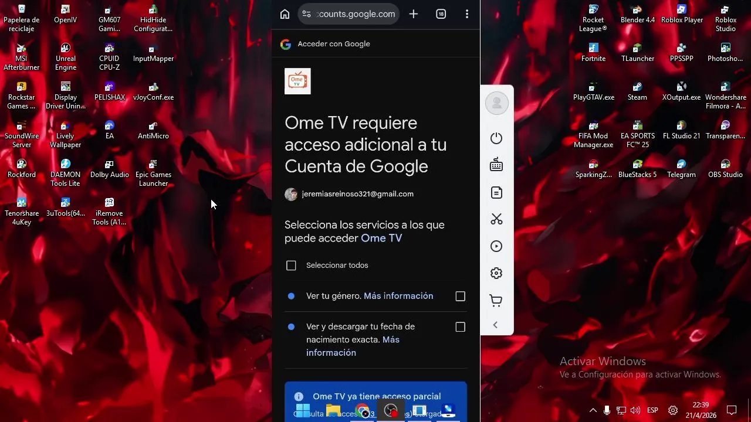Show hidden tray icons chevron
The height and width of the screenshot is (422, 751).
click(593, 410)
